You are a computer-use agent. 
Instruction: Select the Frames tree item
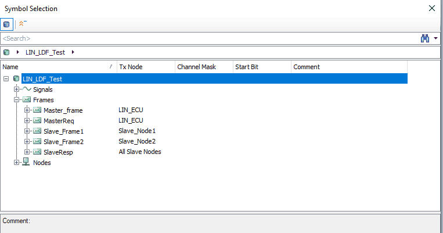click(x=43, y=100)
